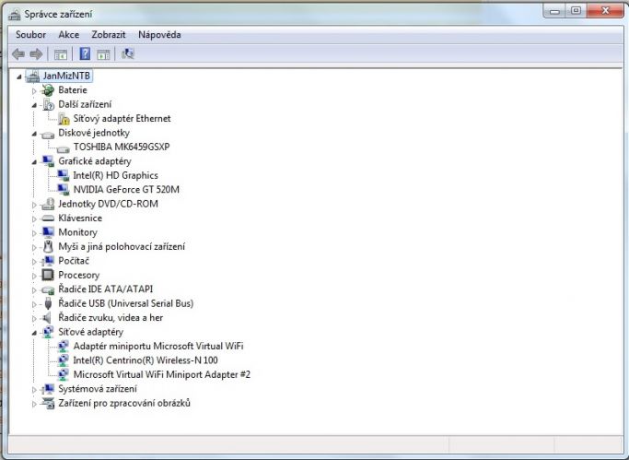Click the Myši a jiná polohovací zařízení icon
This screenshot has height=460, width=629.
pos(48,246)
